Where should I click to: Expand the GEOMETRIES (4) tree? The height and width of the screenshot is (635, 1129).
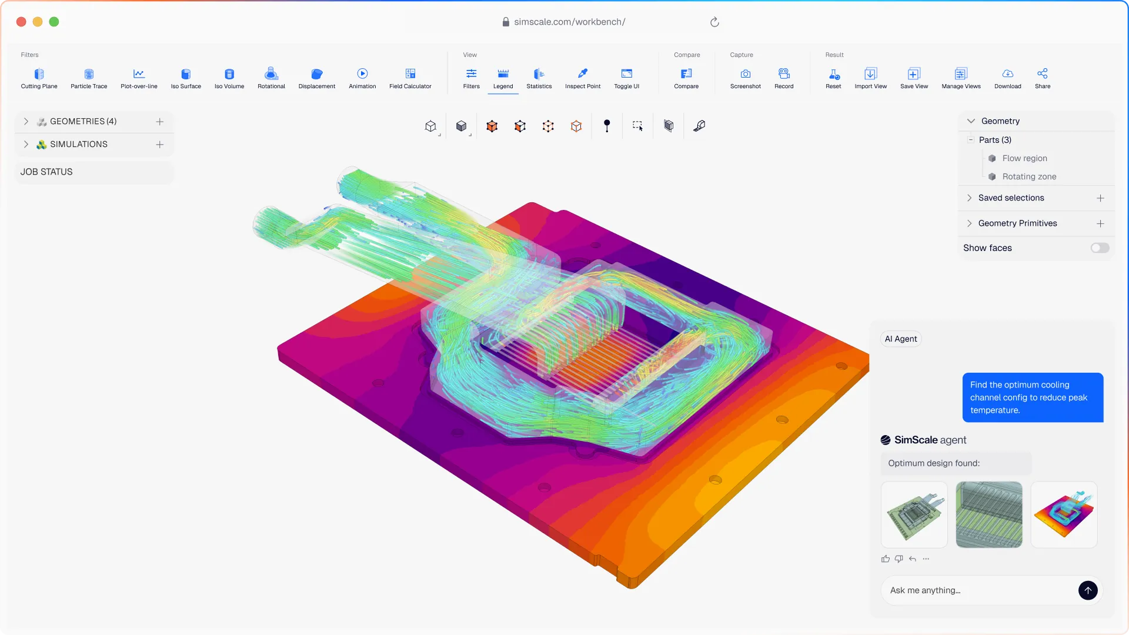[x=26, y=121]
